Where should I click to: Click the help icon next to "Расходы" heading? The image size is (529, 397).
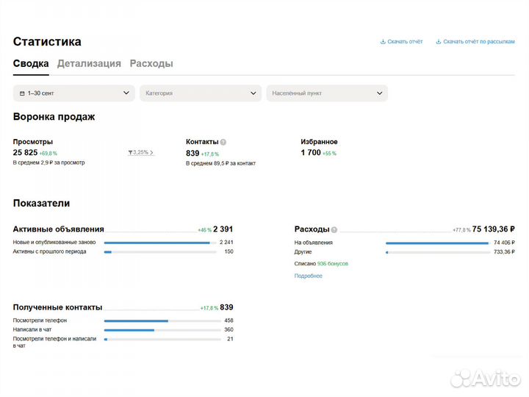pyautogui.click(x=334, y=229)
